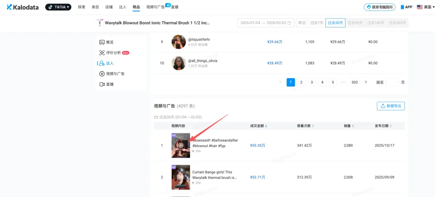Image resolution: width=435 pixels, height=197 pixels.
Task: Open the 达人 top navigation item
Action: click(122, 7)
